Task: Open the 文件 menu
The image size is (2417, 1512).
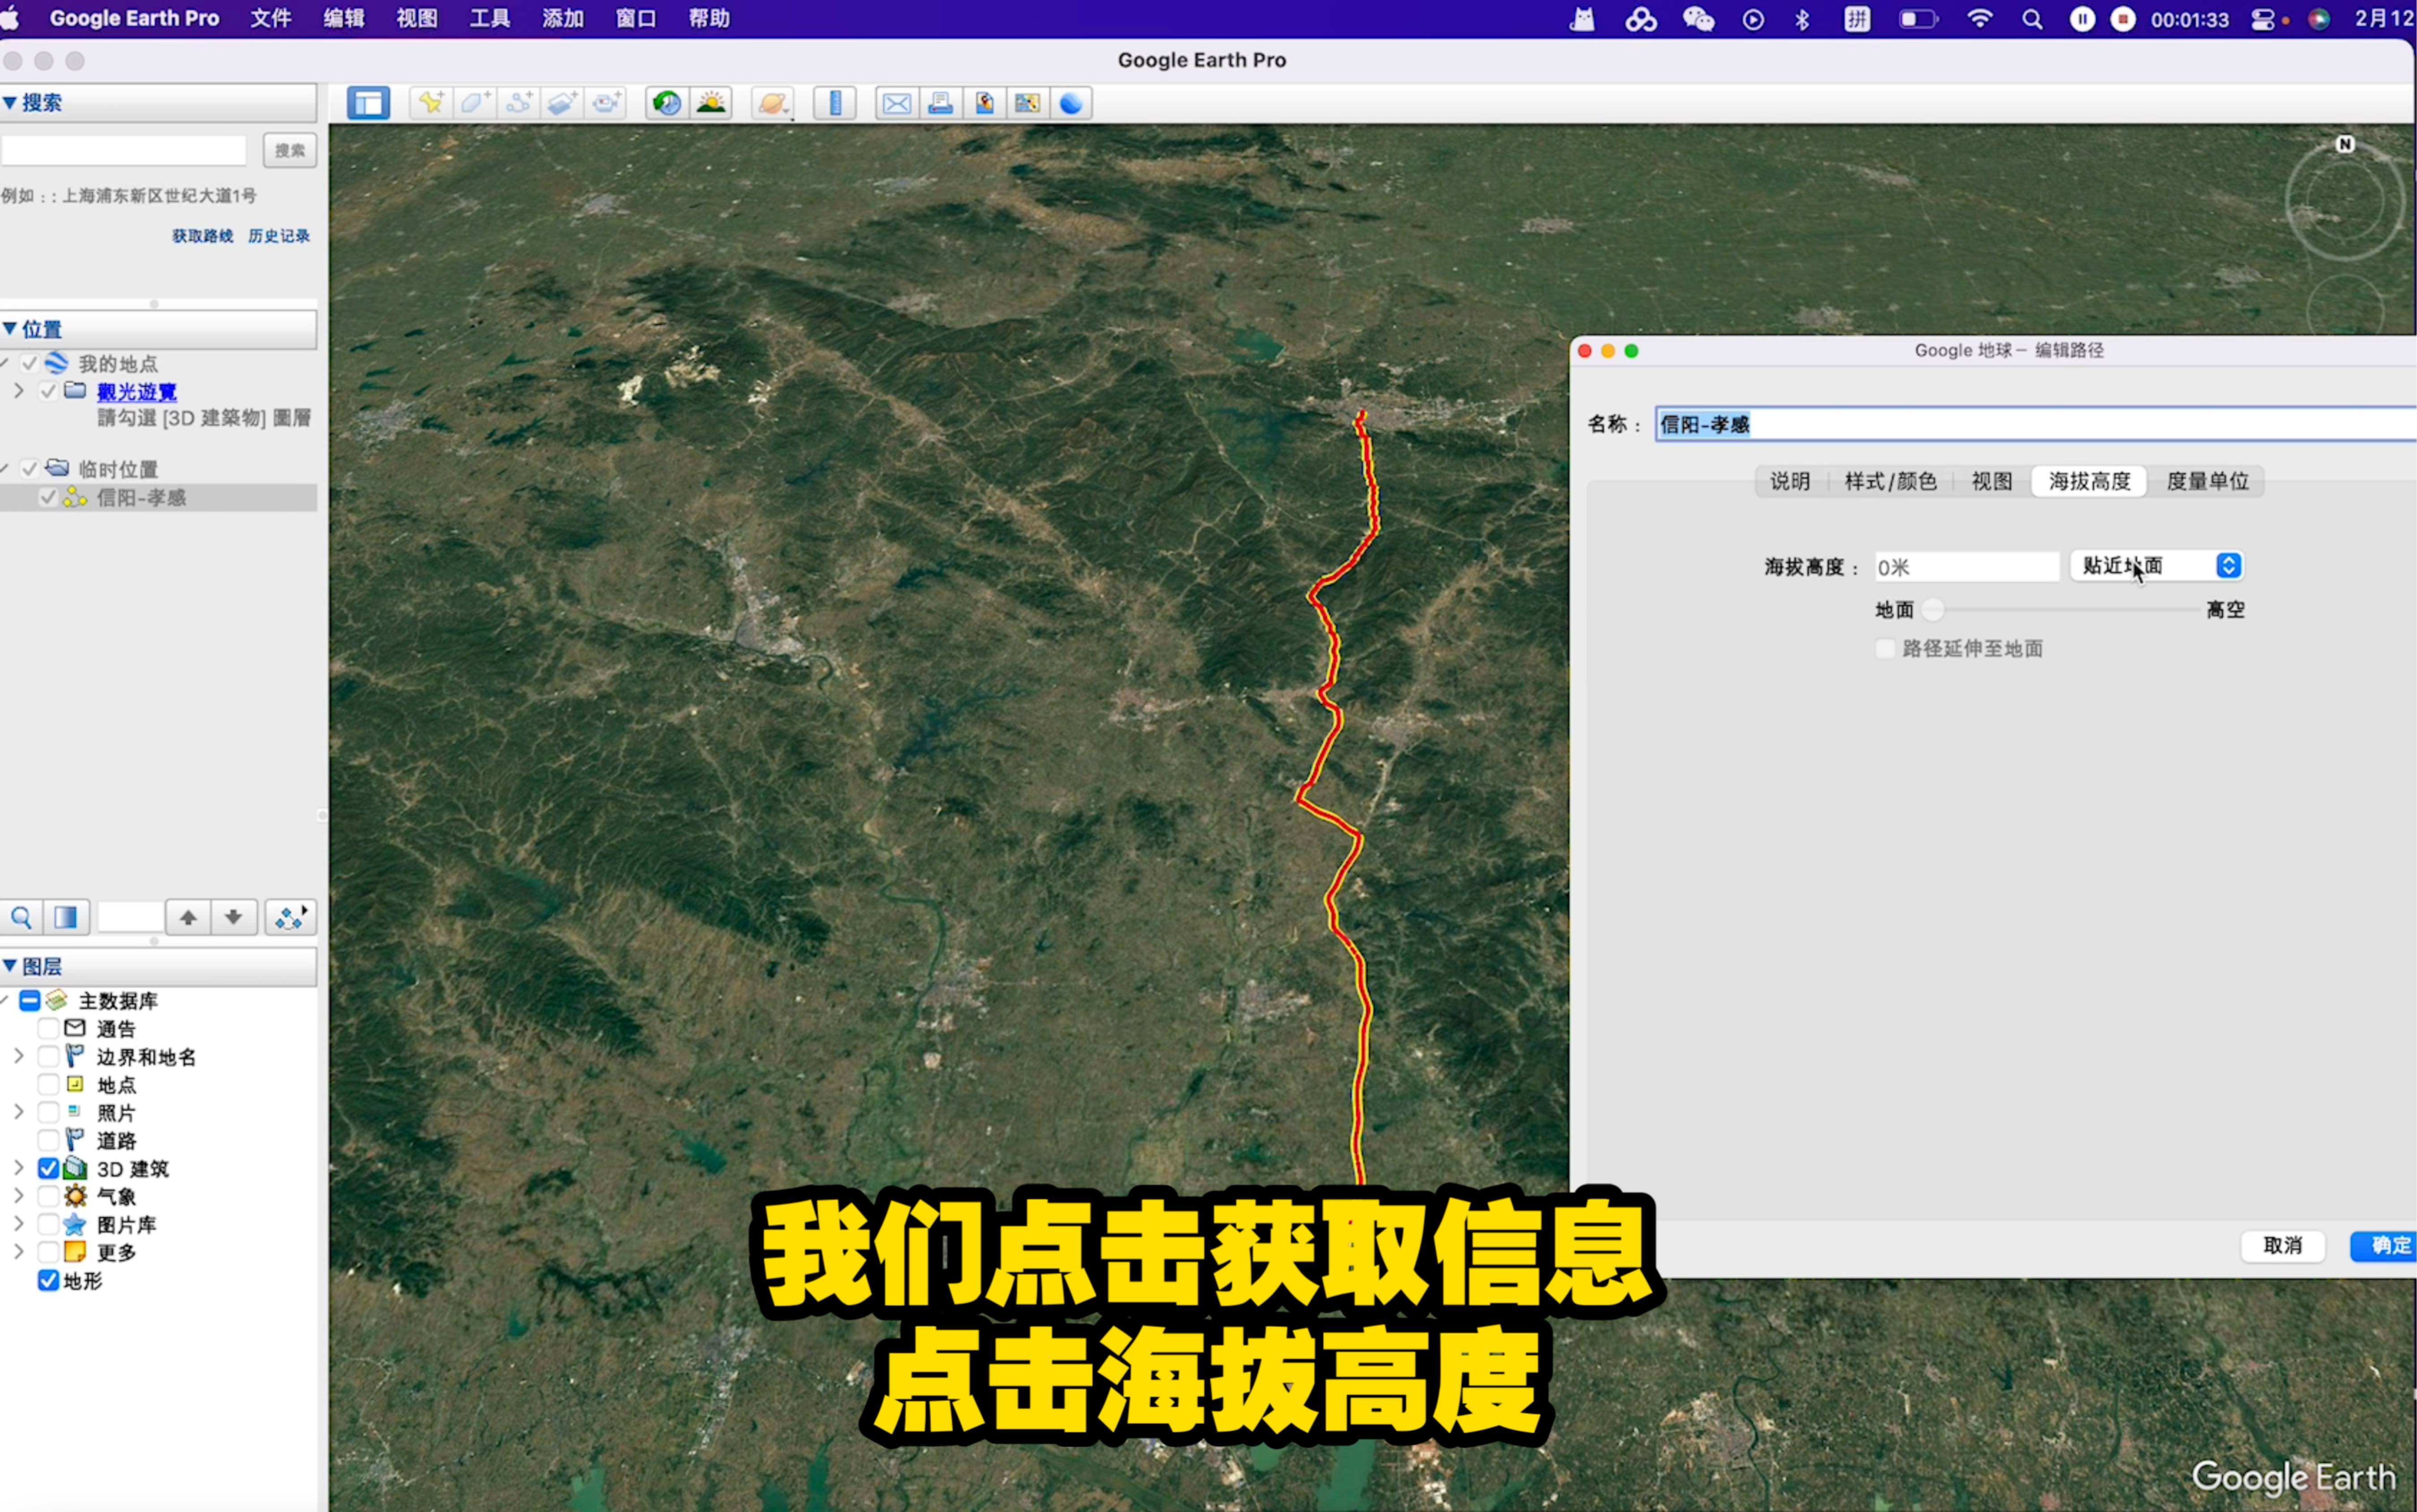Action: tap(270, 19)
